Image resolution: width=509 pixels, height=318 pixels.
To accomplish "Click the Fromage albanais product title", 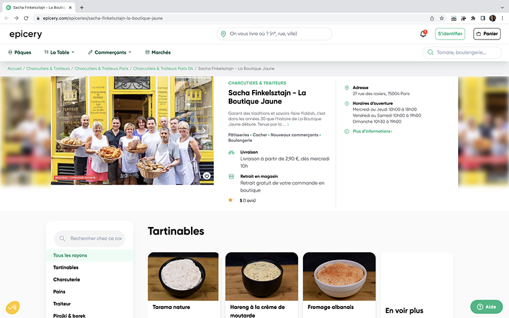I will coord(331,307).
